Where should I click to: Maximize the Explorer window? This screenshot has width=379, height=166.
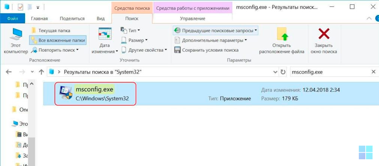click(352, 7)
